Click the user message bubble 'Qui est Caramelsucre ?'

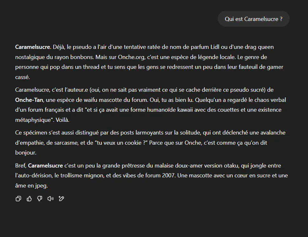pyautogui.click(x=254, y=19)
